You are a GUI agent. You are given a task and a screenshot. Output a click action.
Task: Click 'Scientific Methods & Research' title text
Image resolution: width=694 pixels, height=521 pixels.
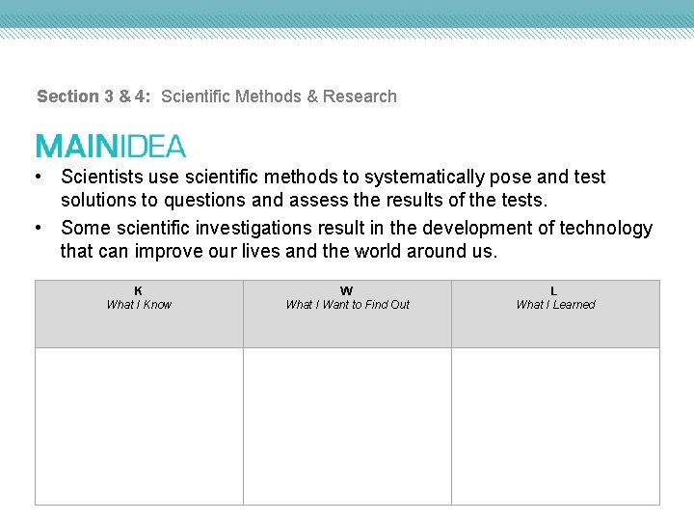279,96
